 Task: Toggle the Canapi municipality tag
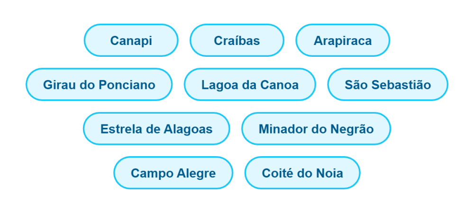[131, 41]
